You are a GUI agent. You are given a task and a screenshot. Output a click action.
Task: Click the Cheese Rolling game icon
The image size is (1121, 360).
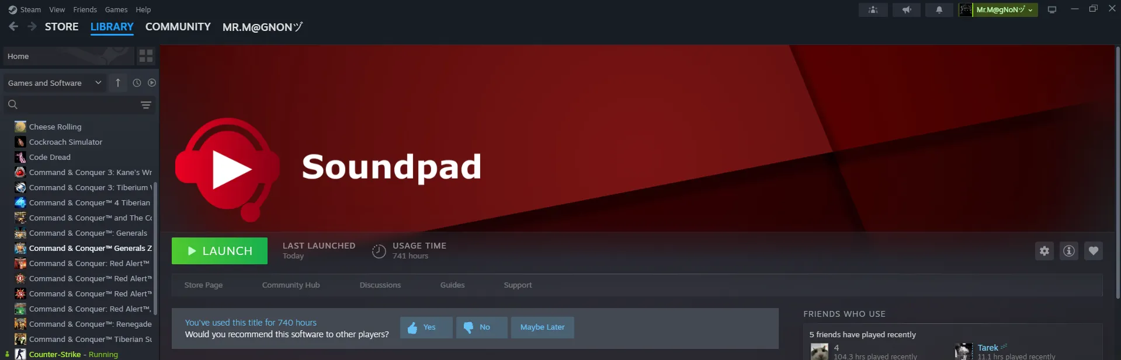[x=20, y=127]
